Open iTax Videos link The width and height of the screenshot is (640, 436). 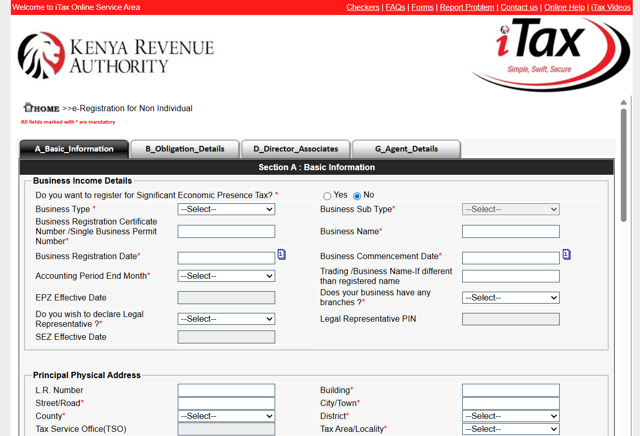(610, 7)
